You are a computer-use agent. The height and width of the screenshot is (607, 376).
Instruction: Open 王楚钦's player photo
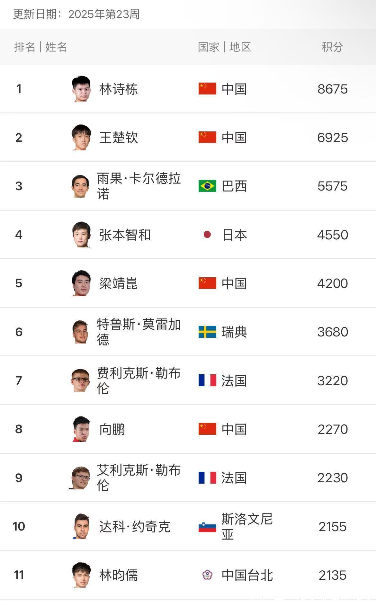[81, 137]
